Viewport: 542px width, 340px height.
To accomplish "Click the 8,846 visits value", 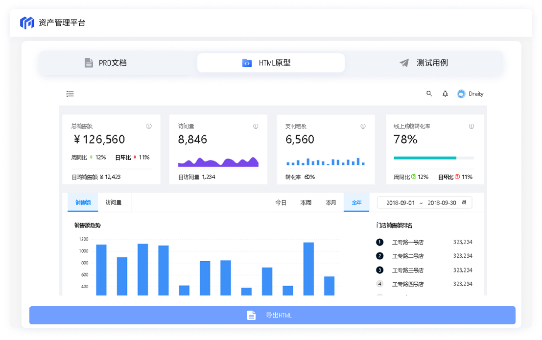I will point(192,139).
